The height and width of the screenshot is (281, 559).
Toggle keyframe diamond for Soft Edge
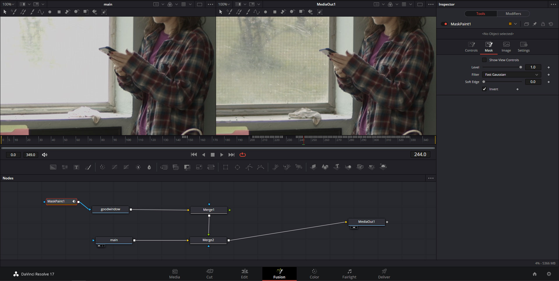click(549, 82)
